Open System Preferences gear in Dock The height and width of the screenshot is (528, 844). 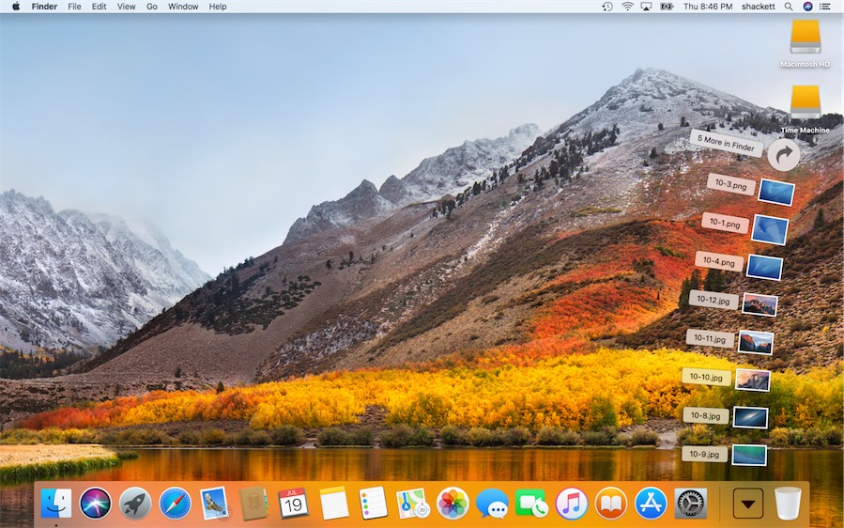[691, 504]
